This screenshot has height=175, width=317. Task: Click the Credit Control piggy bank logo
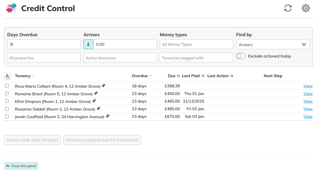(12, 8)
